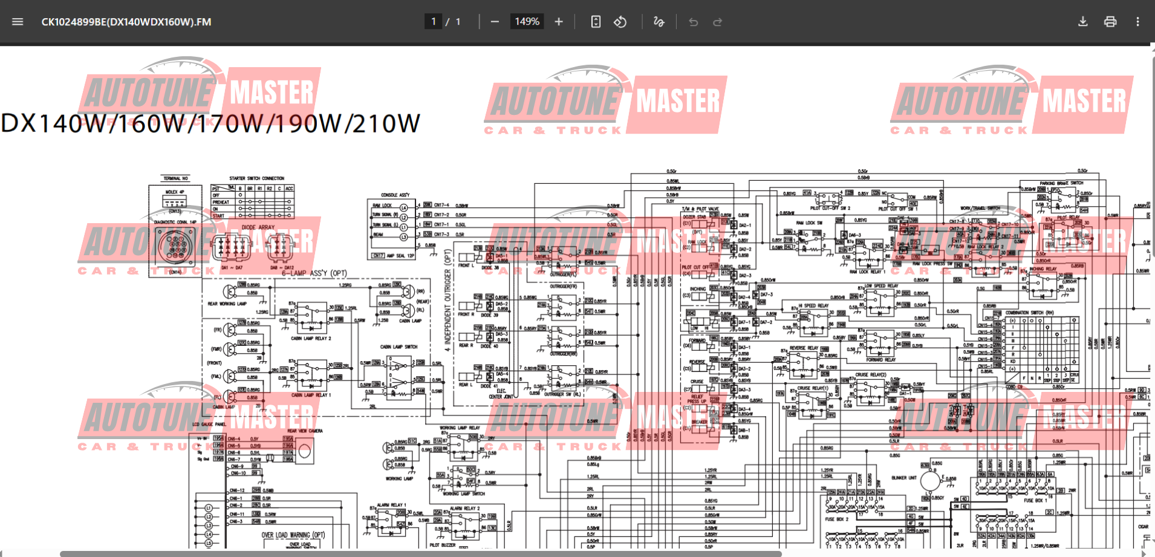Click the redo arrow icon

click(718, 22)
